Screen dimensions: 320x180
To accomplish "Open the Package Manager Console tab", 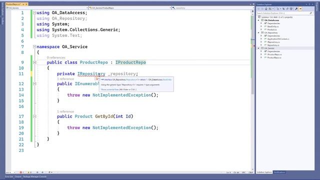I will pos(34,176).
